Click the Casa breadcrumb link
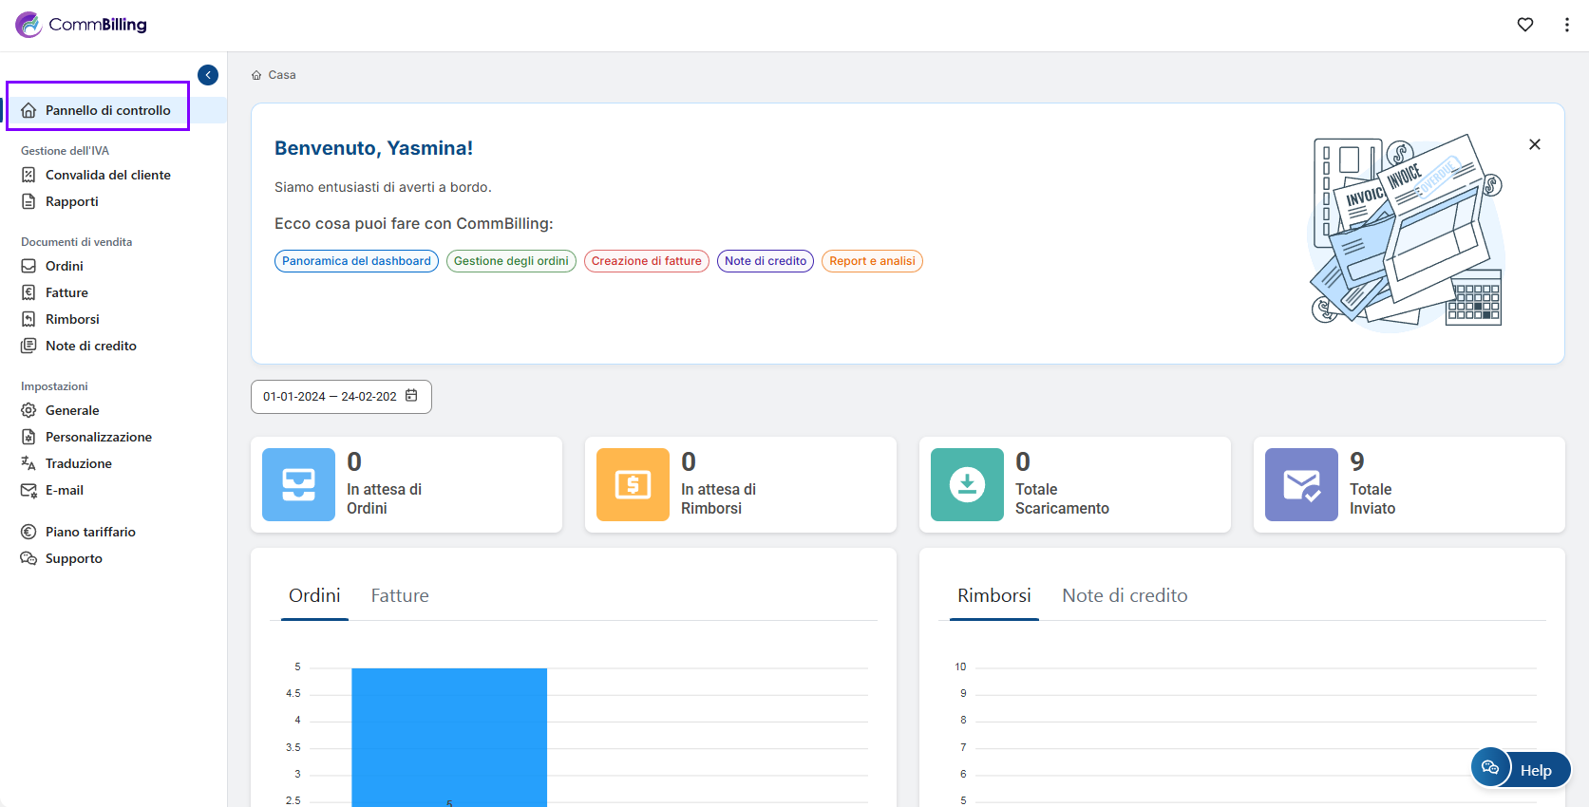 point(281,75)
